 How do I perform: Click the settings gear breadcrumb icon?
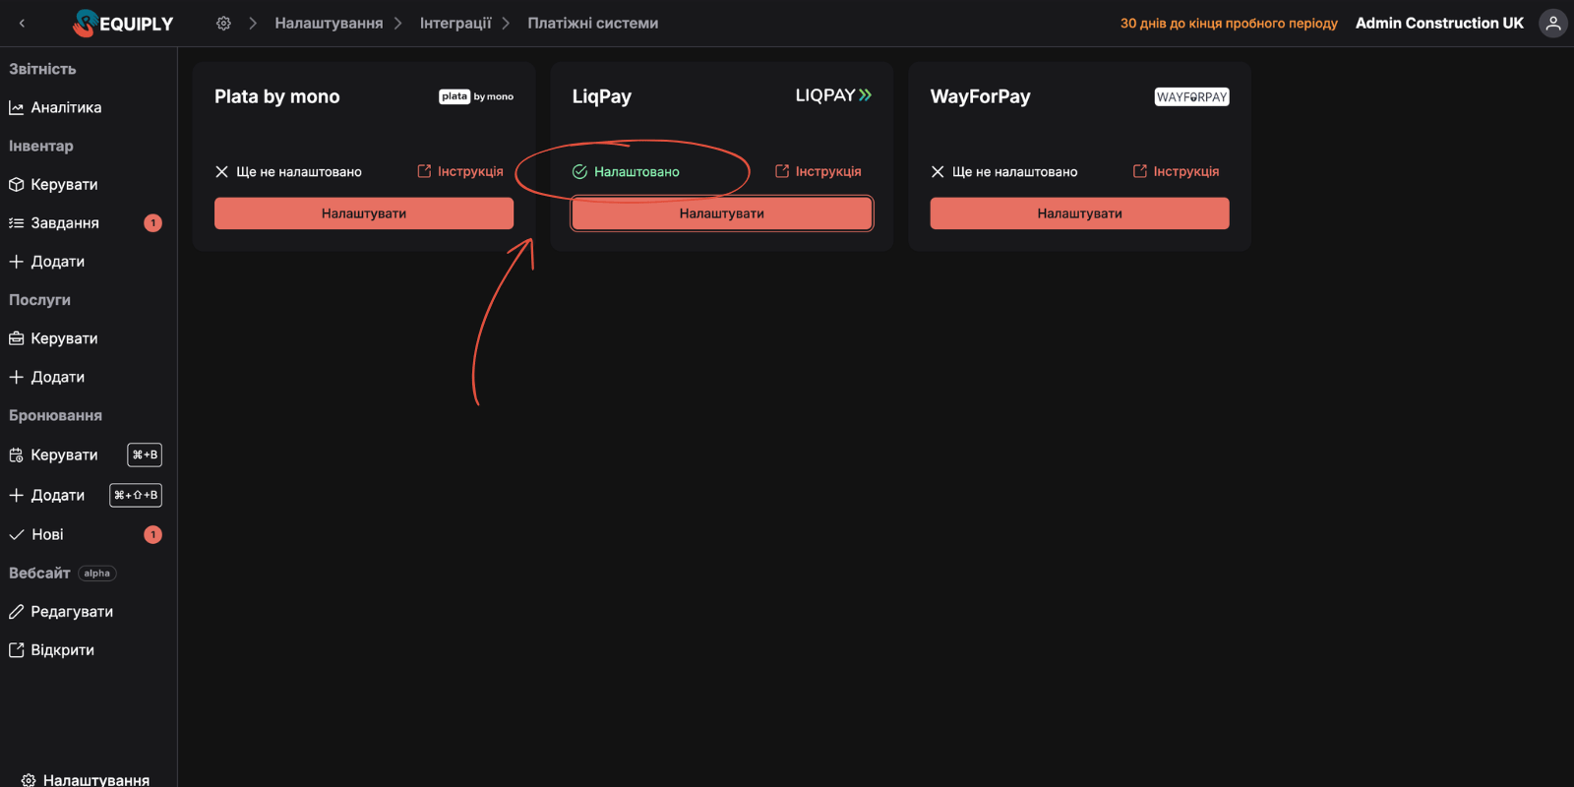click(x=223, y=24)
